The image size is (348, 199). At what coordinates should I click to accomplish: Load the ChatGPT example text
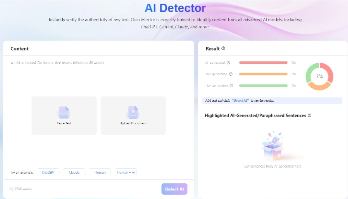coord(48,172)
